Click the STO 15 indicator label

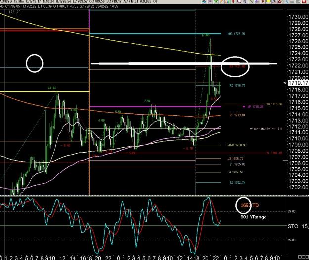click(298, 226)
